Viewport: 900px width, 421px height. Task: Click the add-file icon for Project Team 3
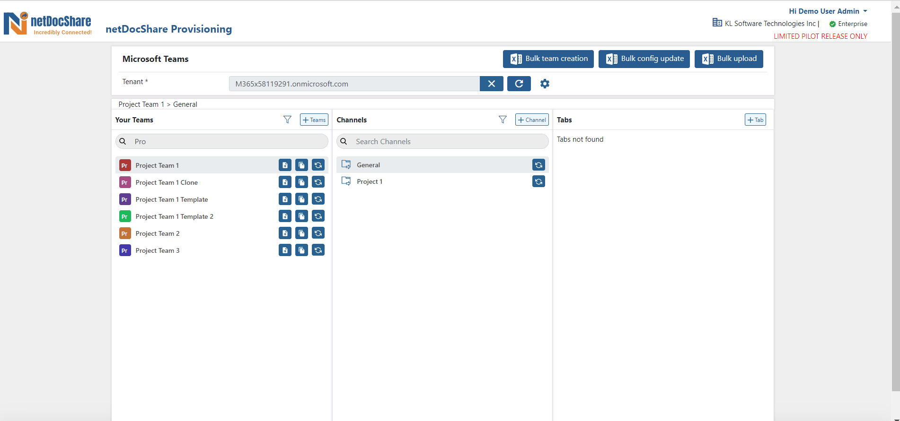pos(285,250)
